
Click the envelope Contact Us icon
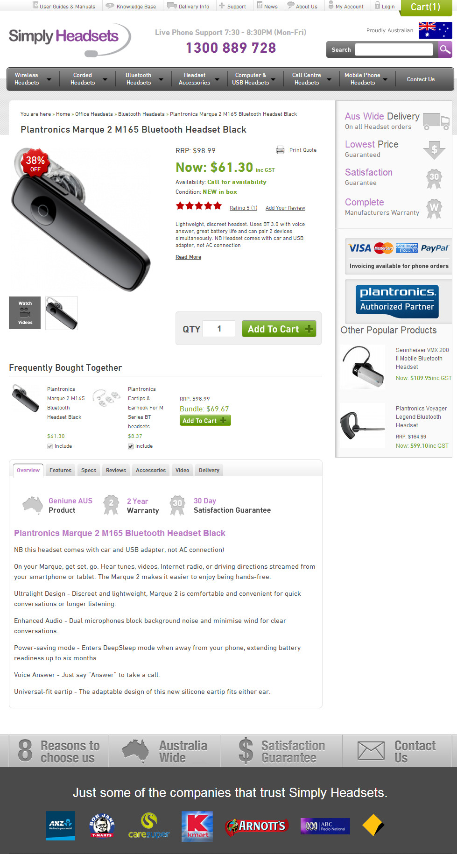(x=371, y=751)
